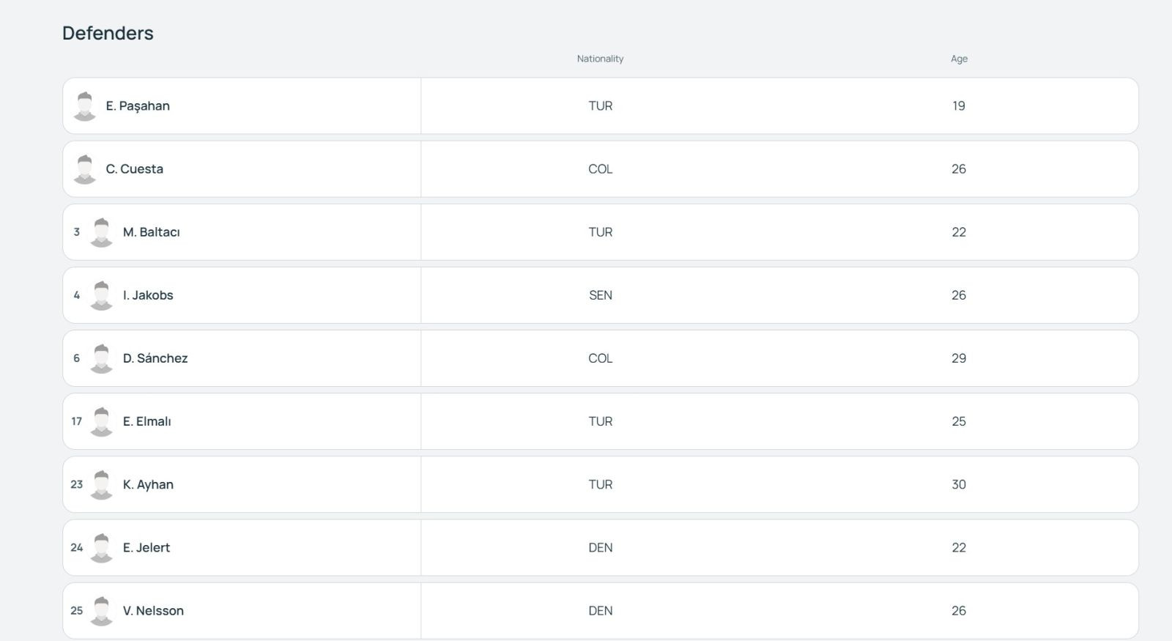
Task: Select the D. Sánchez player name
Action: [x=155, y=358]
